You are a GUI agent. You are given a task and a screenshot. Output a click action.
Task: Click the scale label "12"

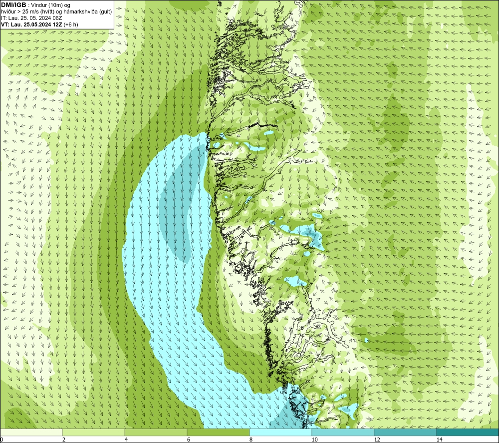pos(377,440)
